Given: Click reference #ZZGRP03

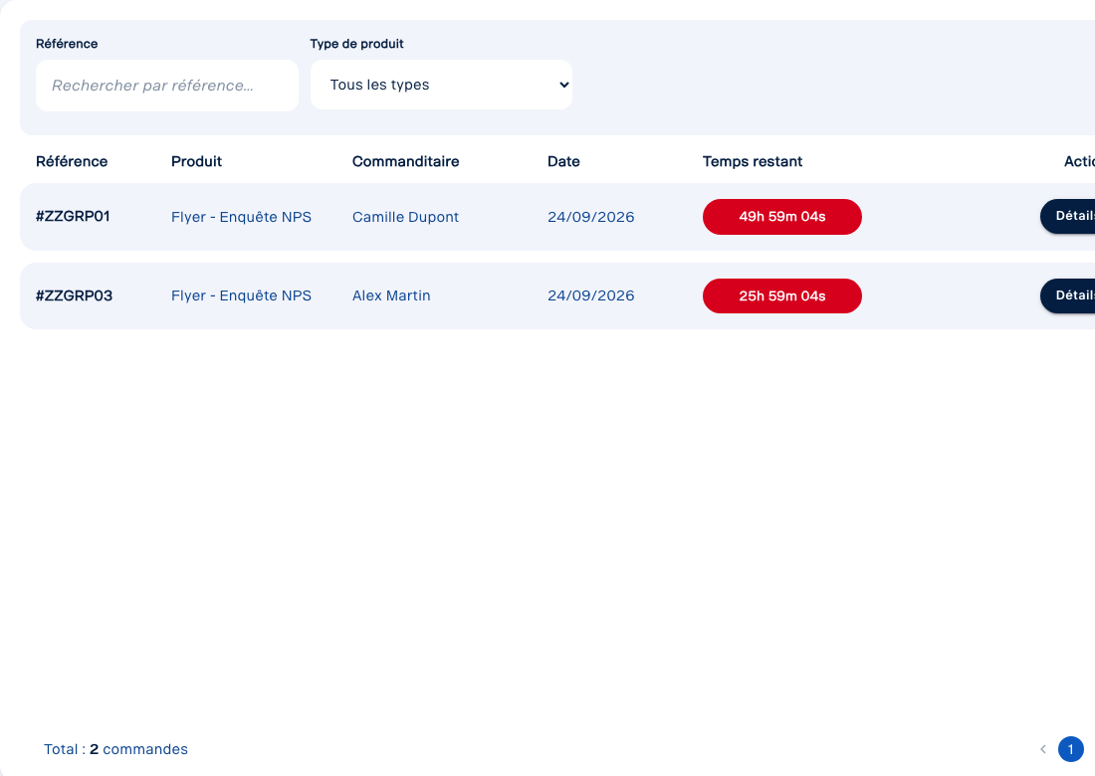Looking at the screenshot, I should point(74,295).
